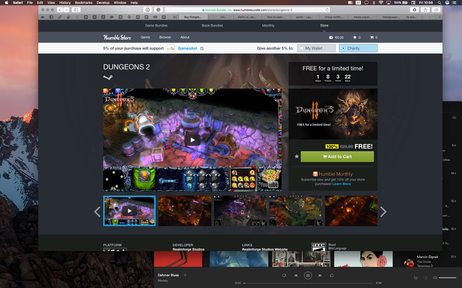This screenshot has height=288, width=462.
Task: Open the wishlist star counter in store header
Action: 357,37
